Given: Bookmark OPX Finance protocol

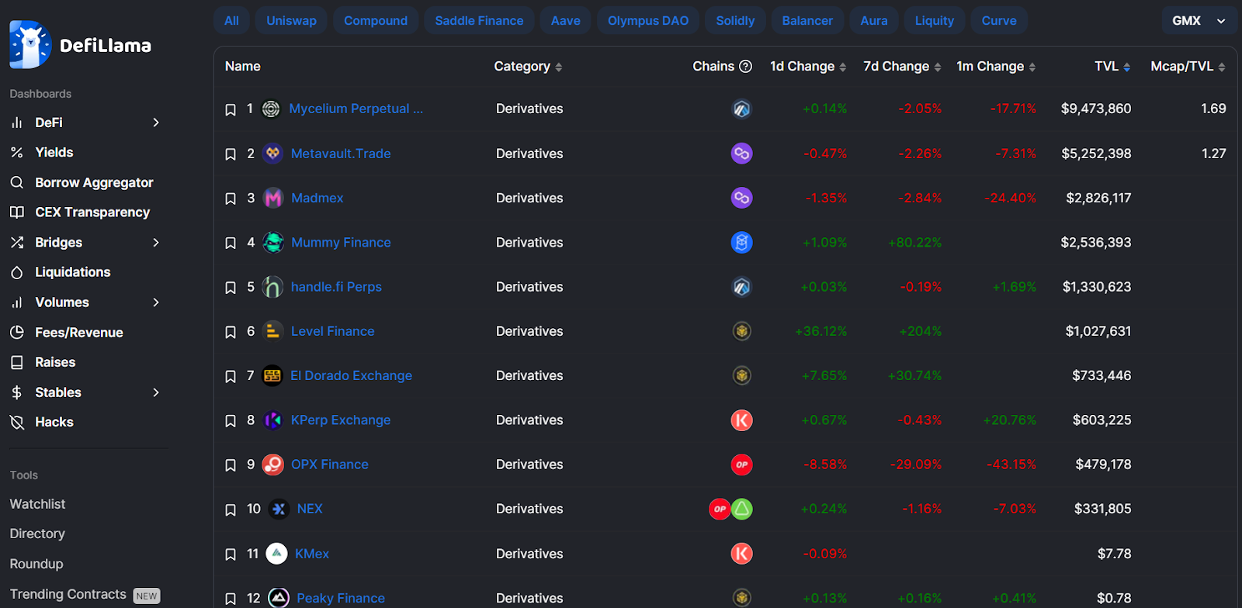Looking at the screenshot, I should (231, 465).
